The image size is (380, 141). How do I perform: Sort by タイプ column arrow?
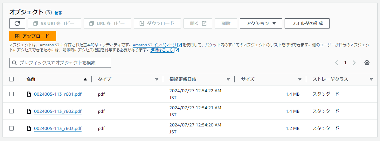156,79
